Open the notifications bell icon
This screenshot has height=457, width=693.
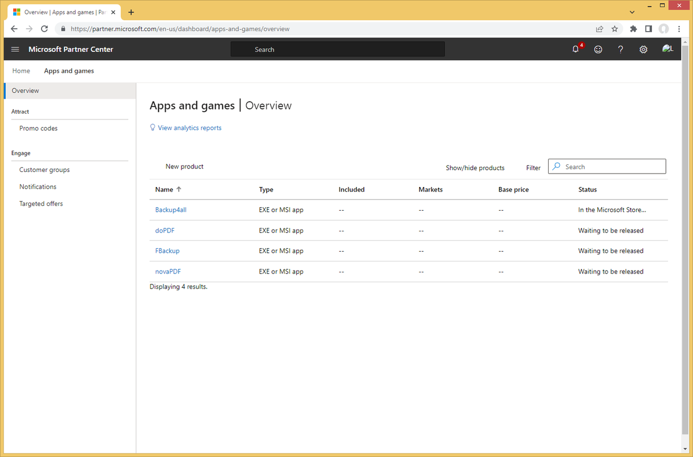(x=576, y=50)
